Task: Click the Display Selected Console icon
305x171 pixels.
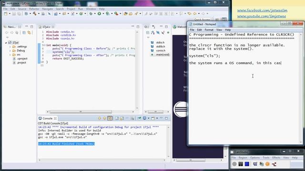Action: point(144,118)
